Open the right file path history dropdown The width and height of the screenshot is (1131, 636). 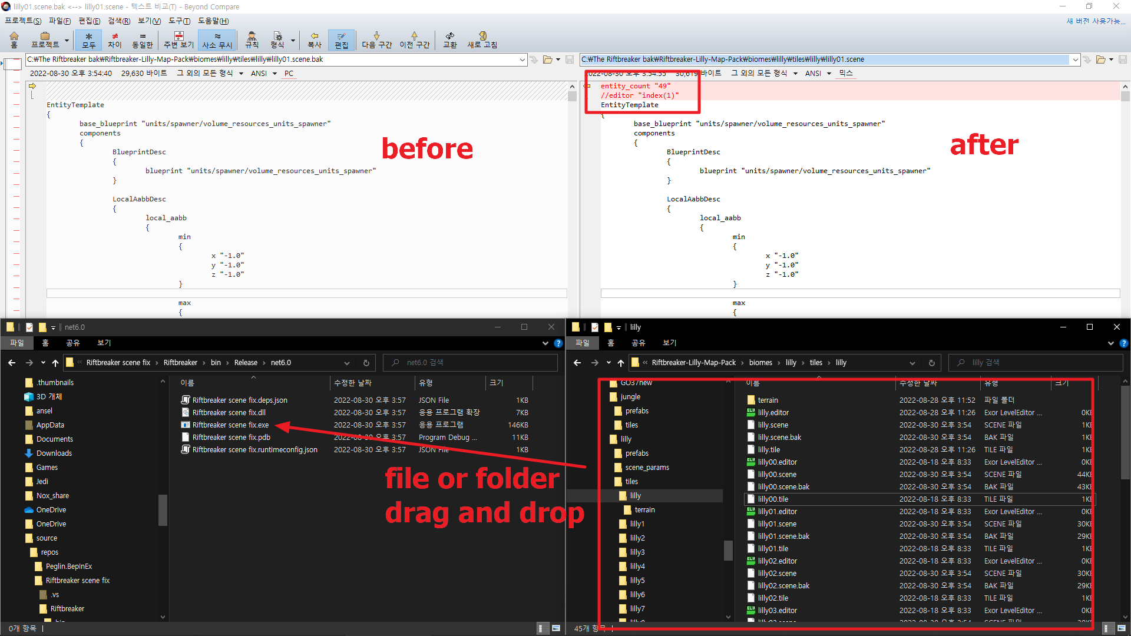[x=1076, y=59]
